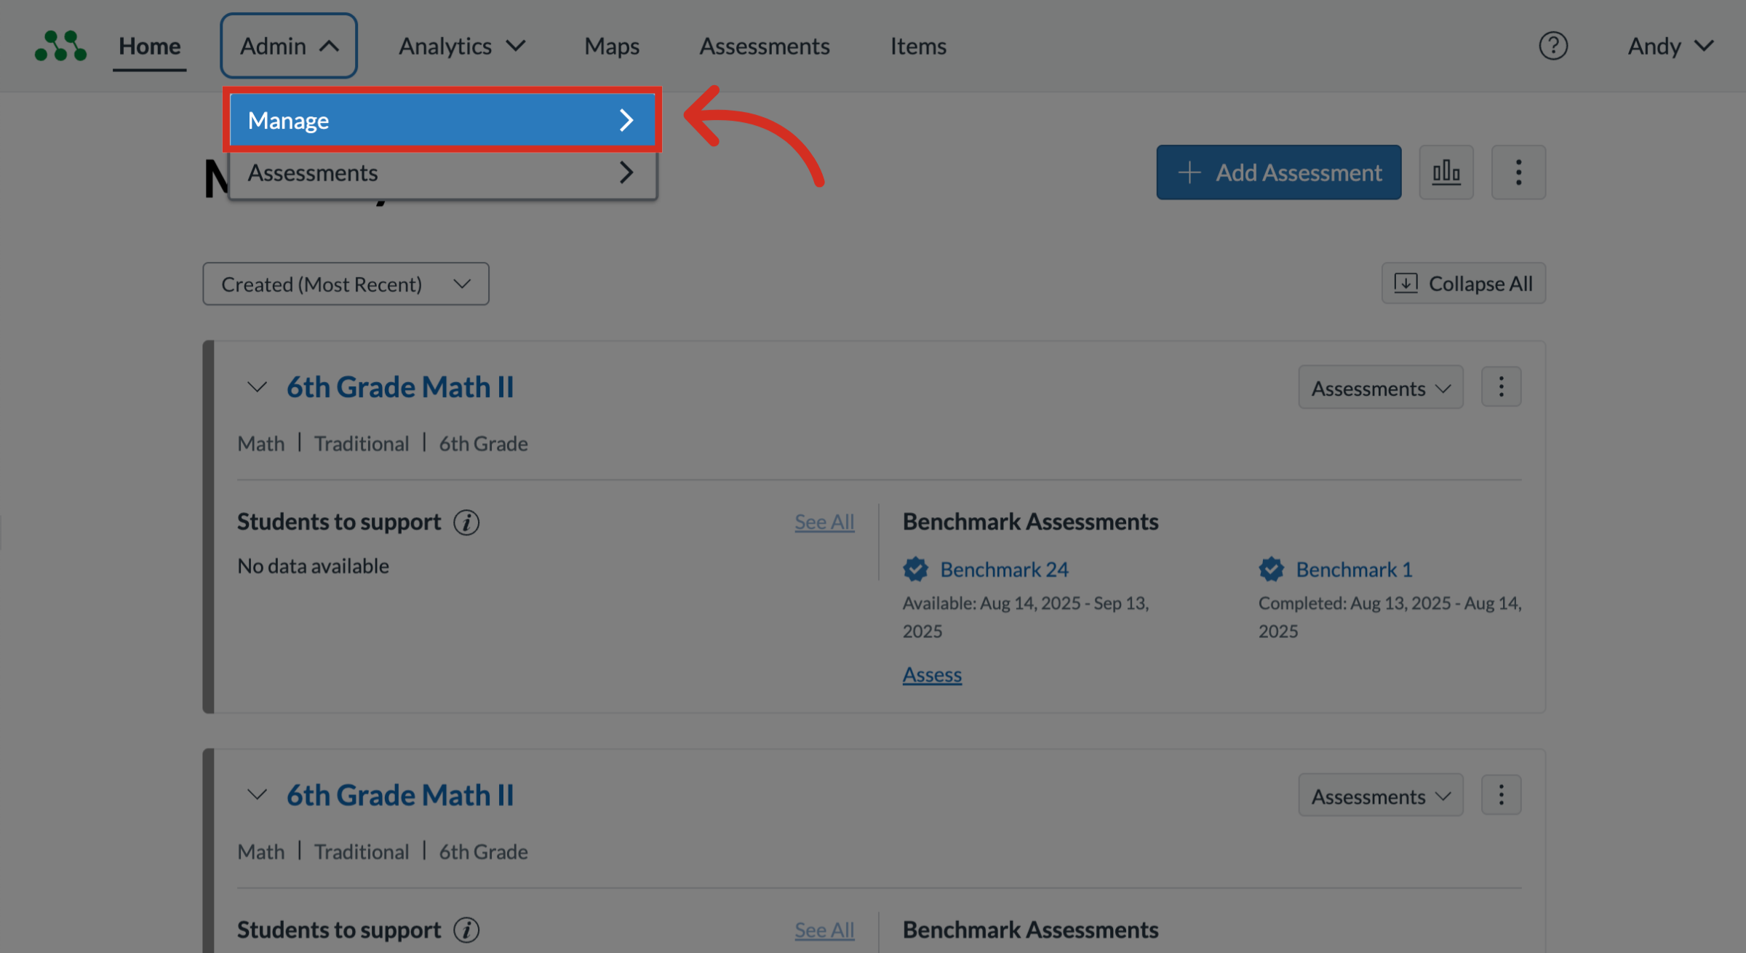This screenshot has width=1746, height=953.
Task: Select Assessments in the Admin submenu
Action: pyautogui.click(x=442, y=173)
